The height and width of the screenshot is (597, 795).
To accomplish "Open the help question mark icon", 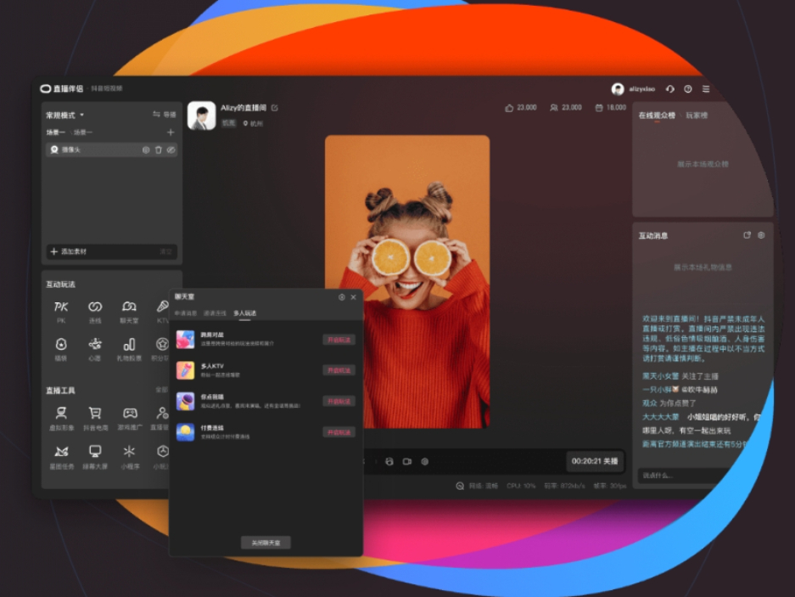I will click(x=688, y=89).
